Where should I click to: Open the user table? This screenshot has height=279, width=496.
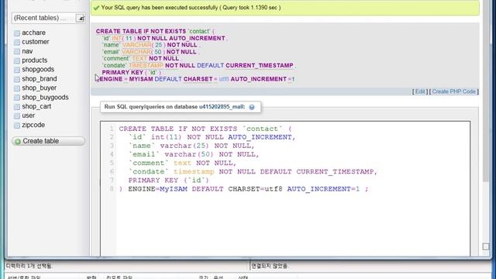[29, 115]
